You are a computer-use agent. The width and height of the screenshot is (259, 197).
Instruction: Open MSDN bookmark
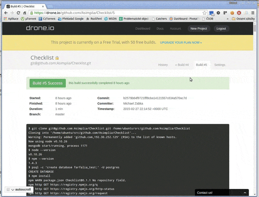coord(110,19)
